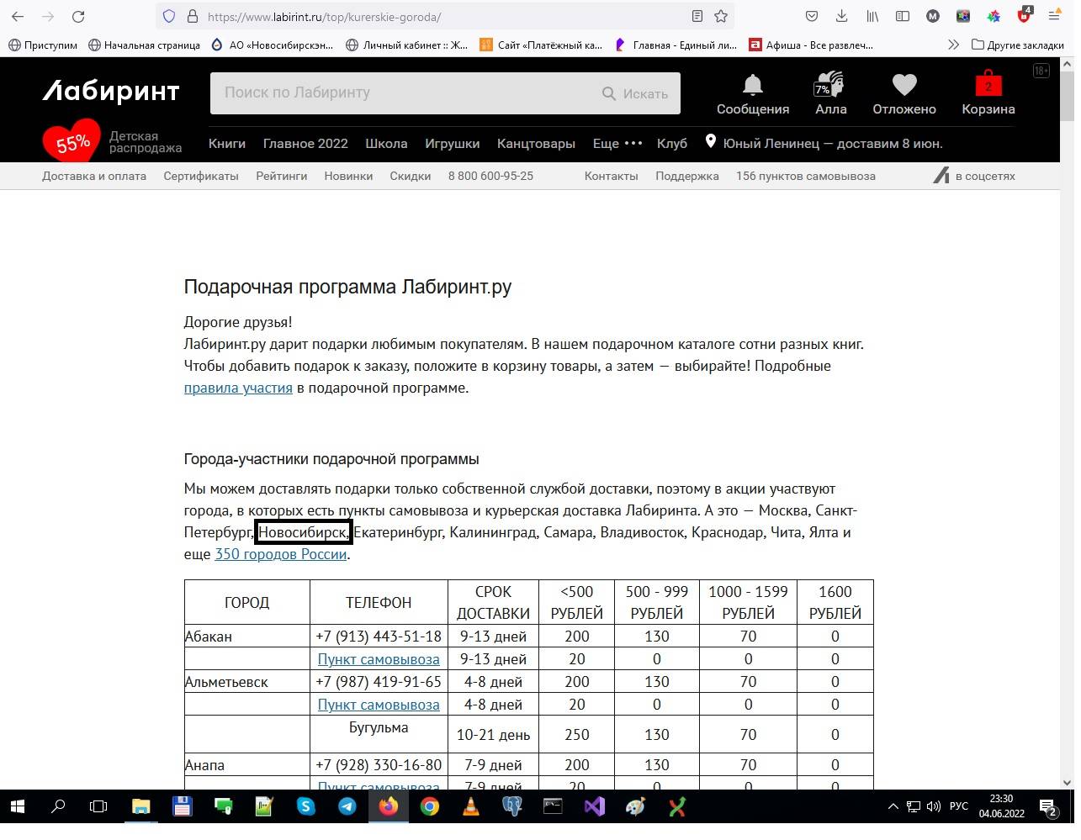1081x840 pixels.
Task: Open the Приступим bookmark
Action: tap(43, 45)
